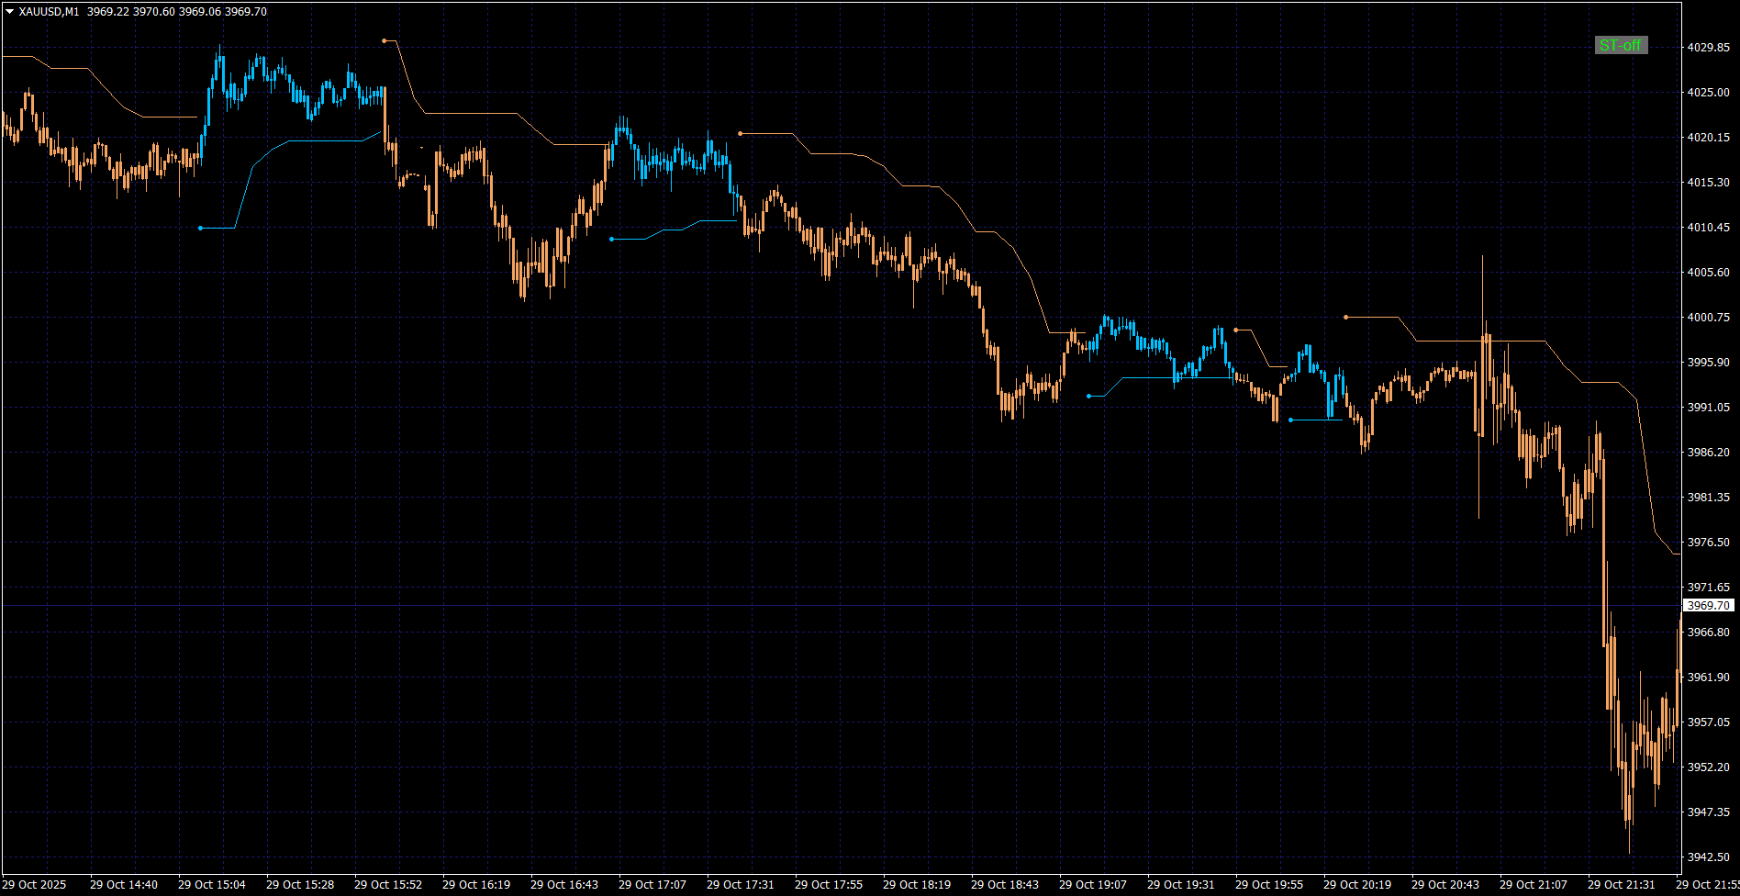Click the 29 Oct 16:19 time label
The image size is (1740, 896).
pyautogui.click(x=476, y=885)
